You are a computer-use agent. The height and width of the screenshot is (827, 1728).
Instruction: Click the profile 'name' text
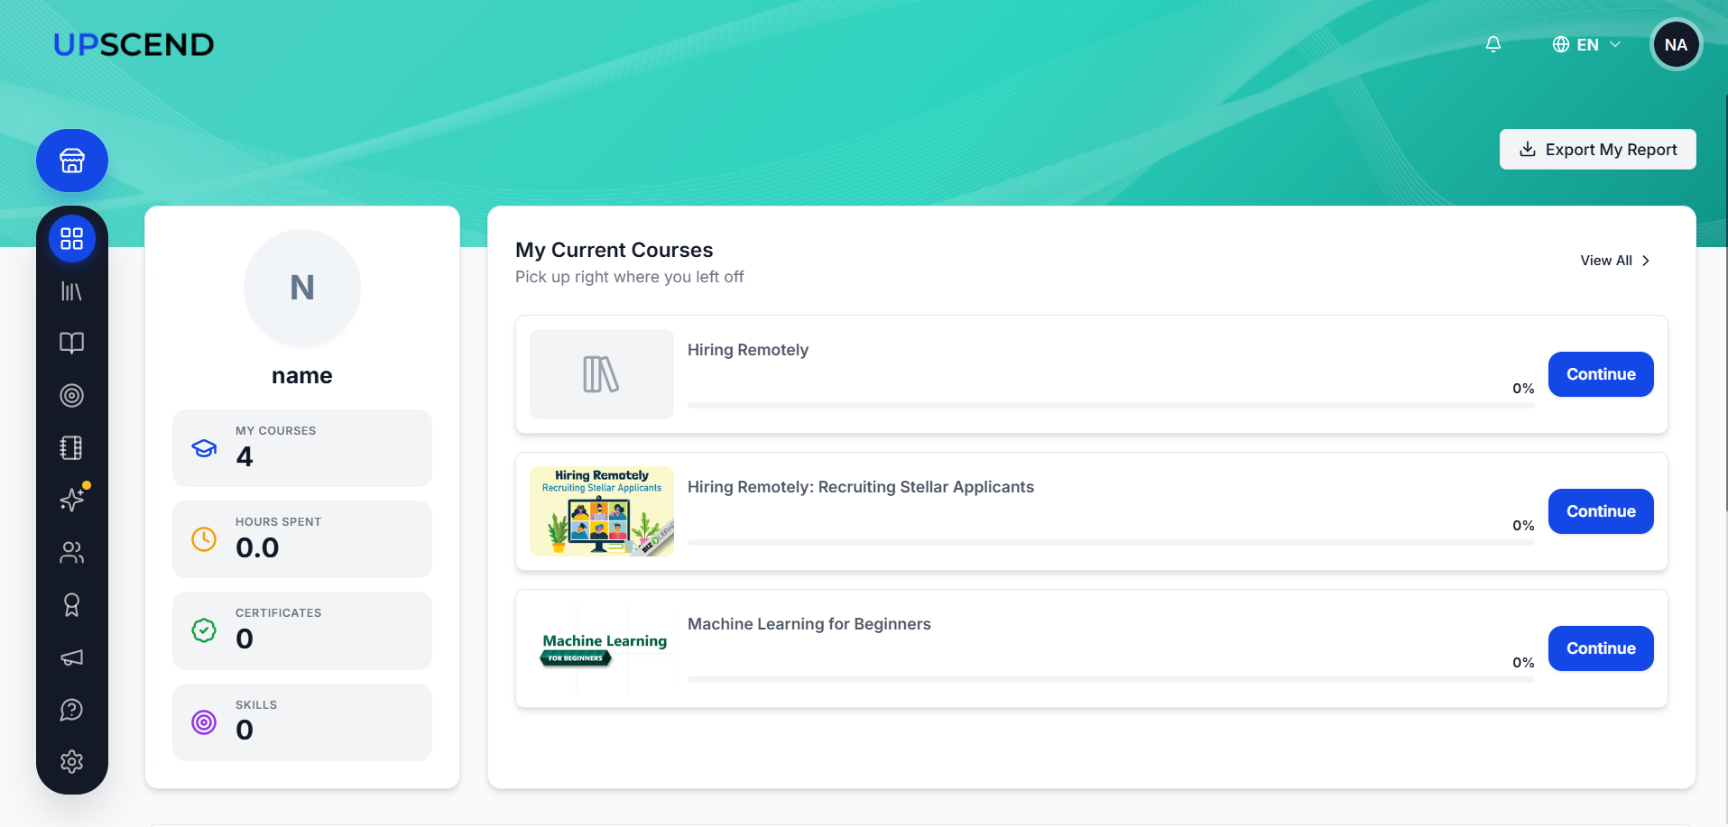click(x=302, y=376)
